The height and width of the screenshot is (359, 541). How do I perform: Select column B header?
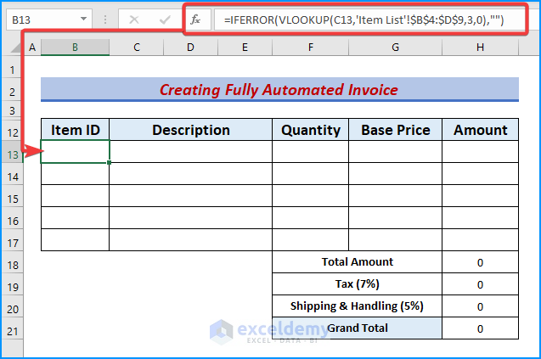[x=75, y=48]
